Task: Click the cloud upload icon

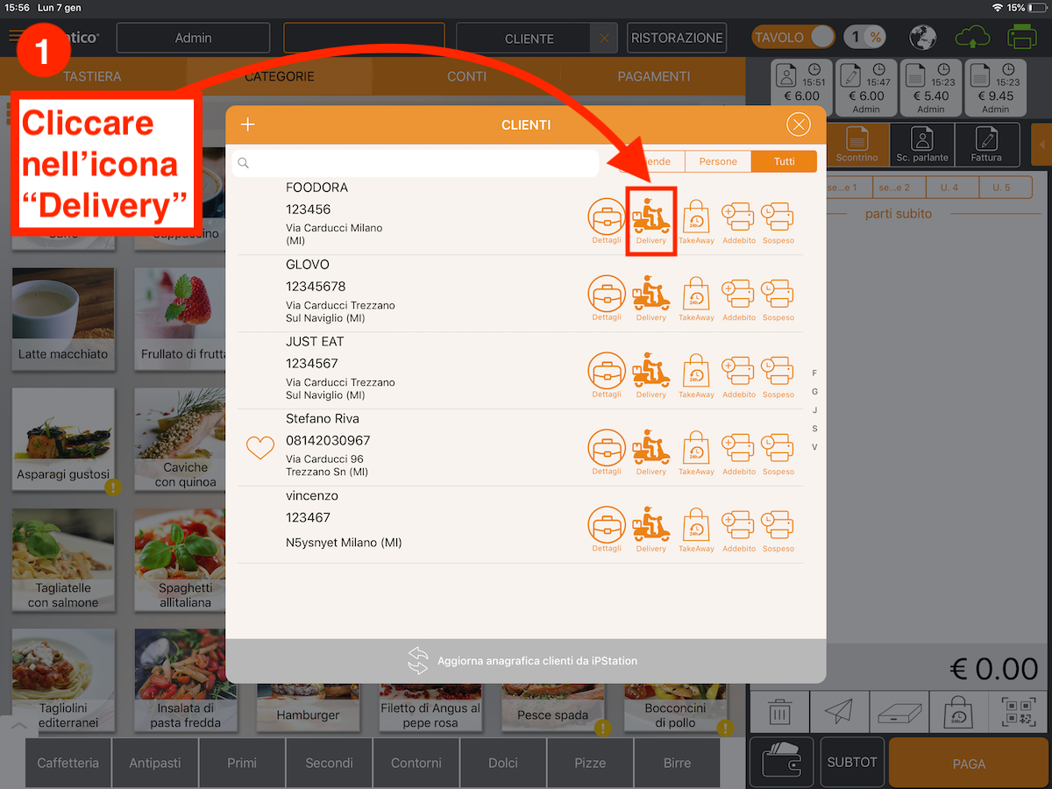Action: tap(972, 38)
